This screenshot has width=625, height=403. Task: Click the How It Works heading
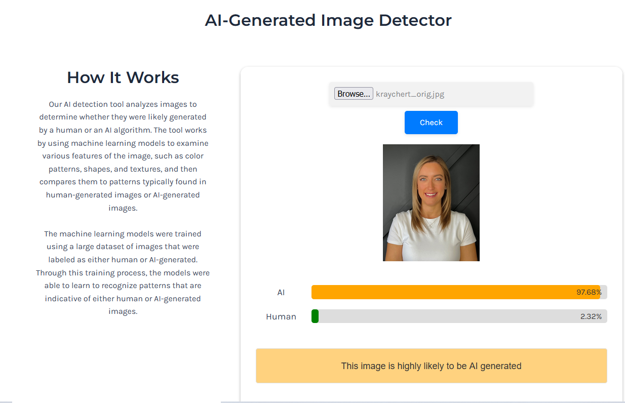123,77
